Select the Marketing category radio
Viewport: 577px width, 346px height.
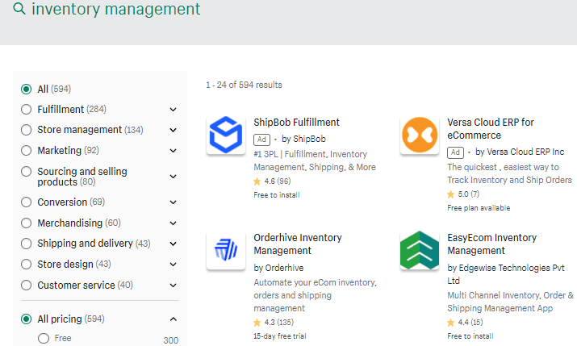[x=26, y=151]
